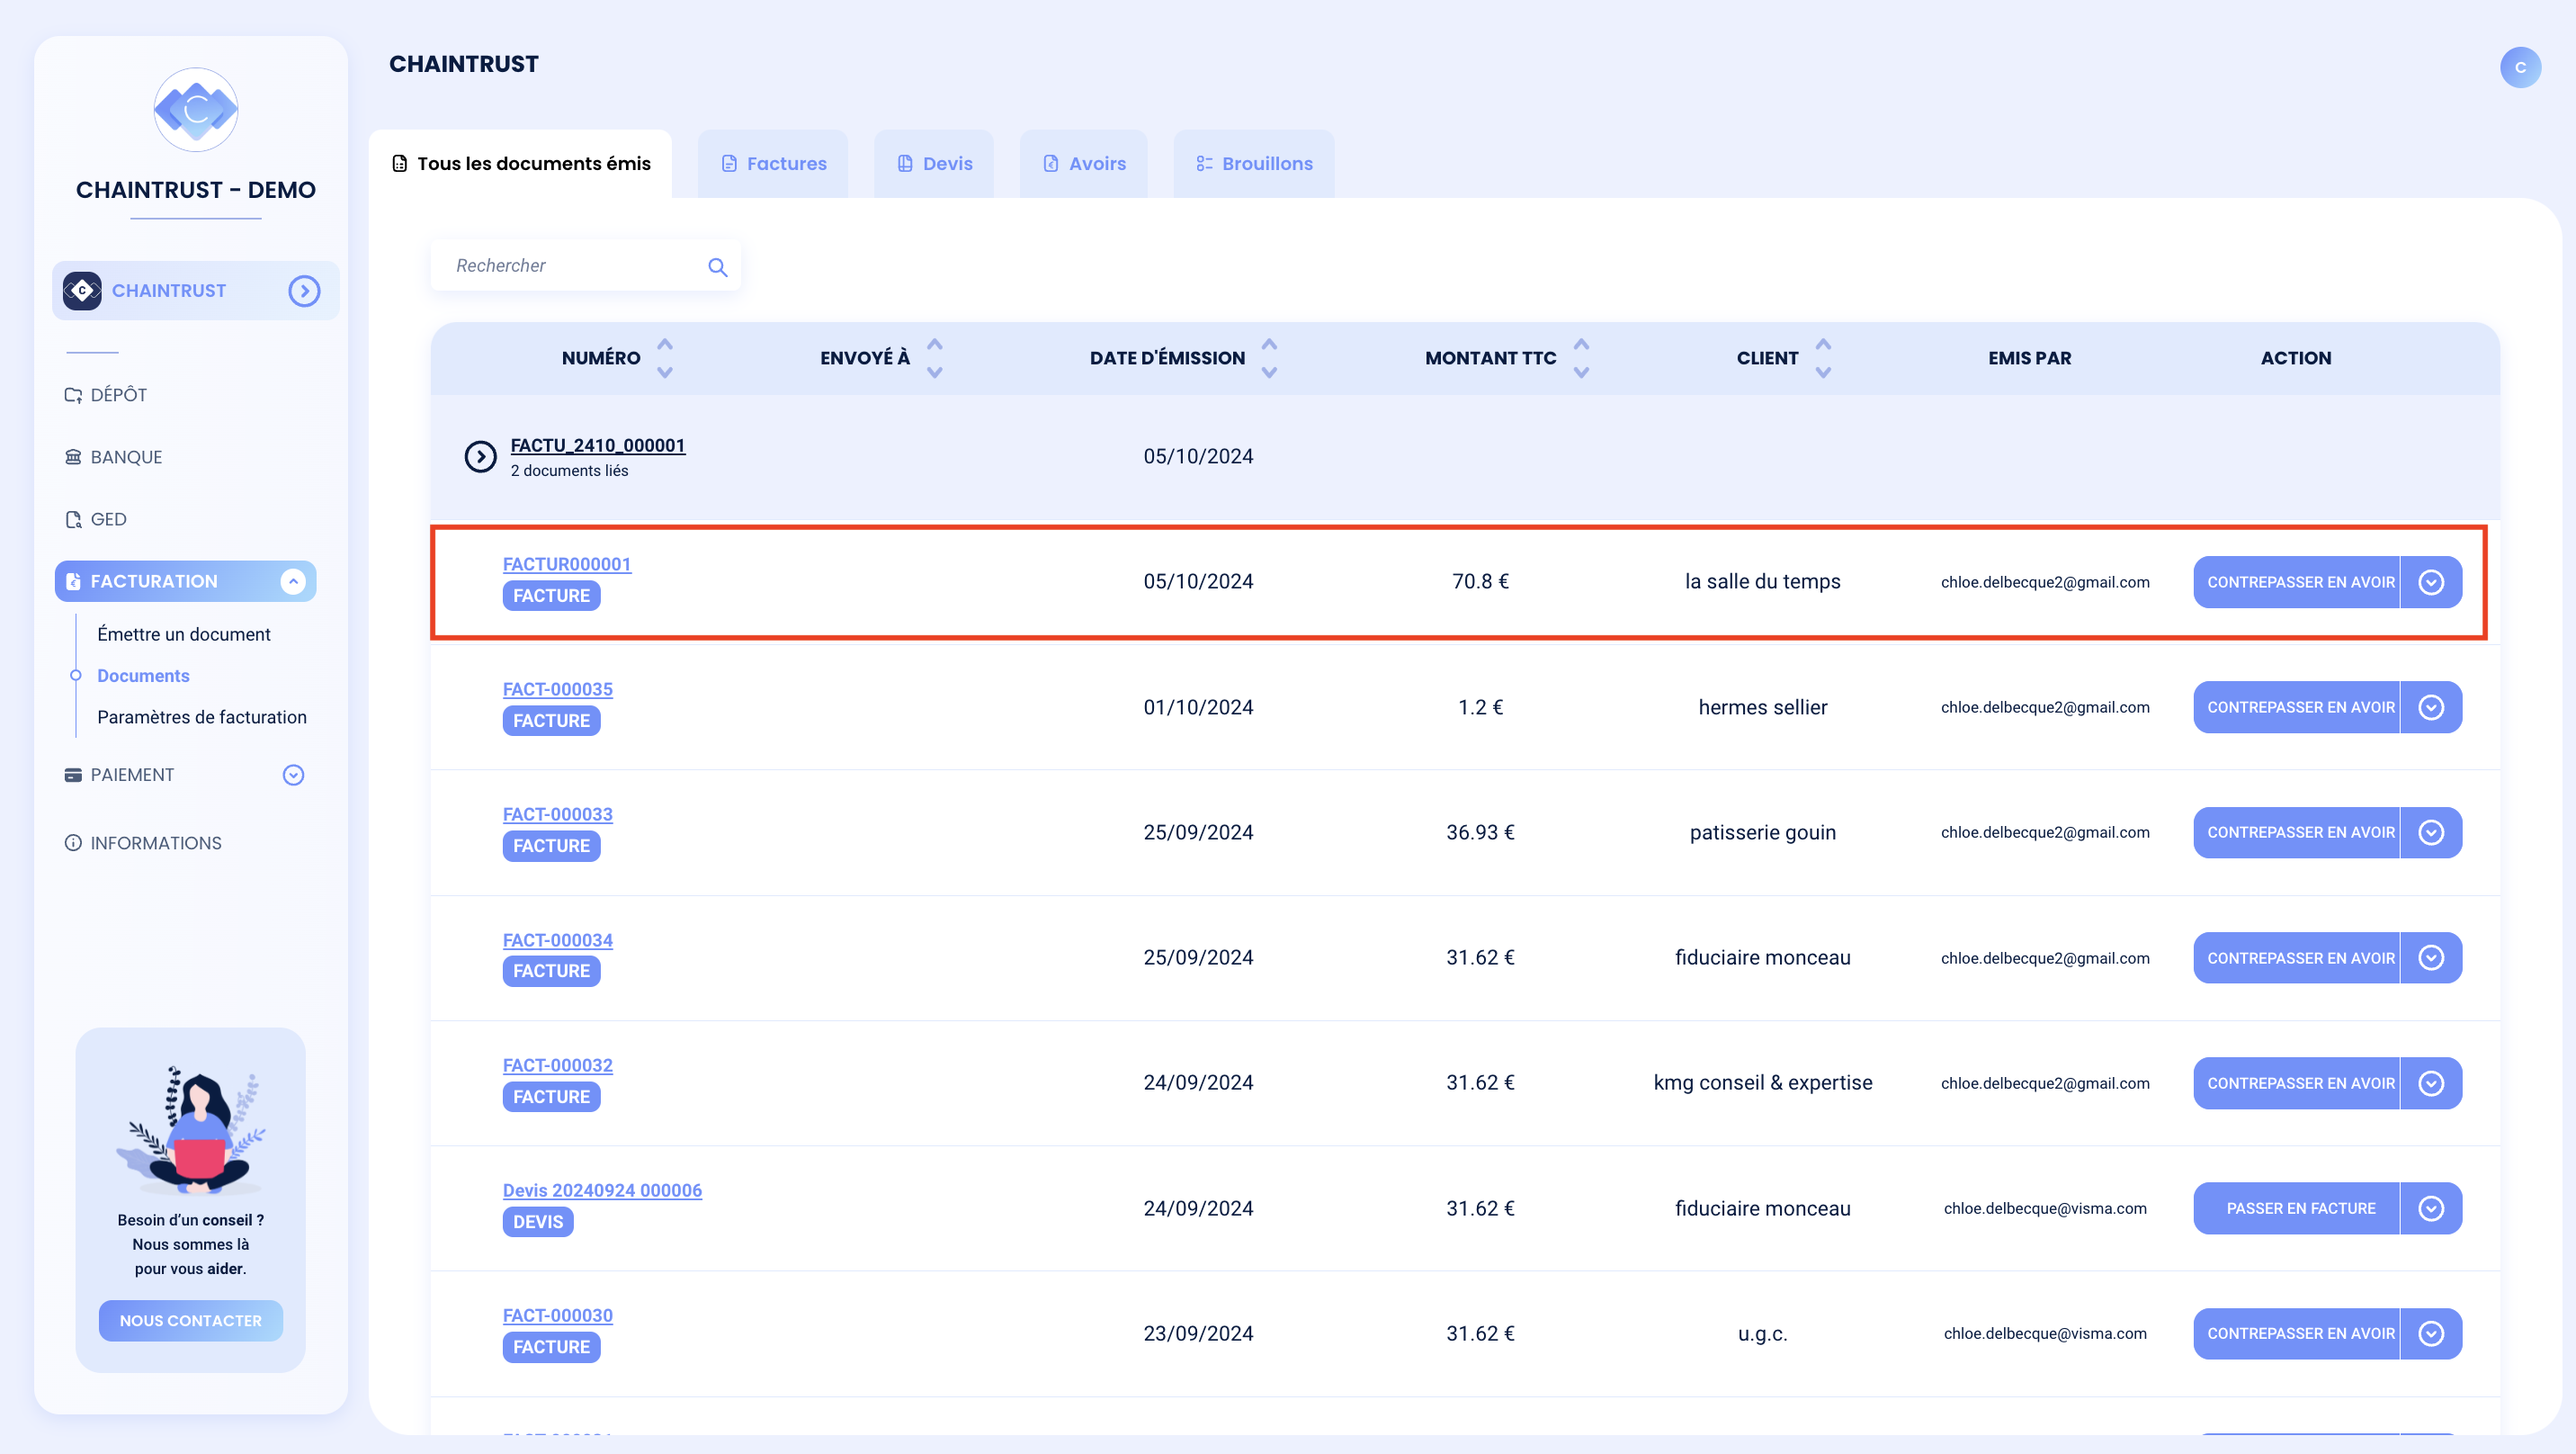
Task: Switch to the Brouillons tab
Action: 1254,164
